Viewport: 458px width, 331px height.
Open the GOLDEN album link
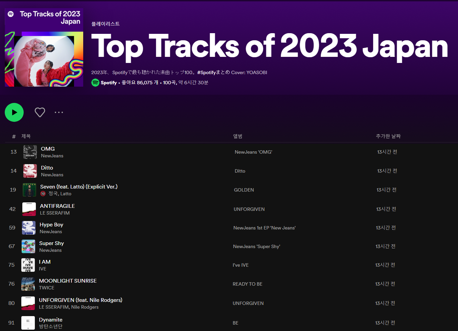point(244,190)
